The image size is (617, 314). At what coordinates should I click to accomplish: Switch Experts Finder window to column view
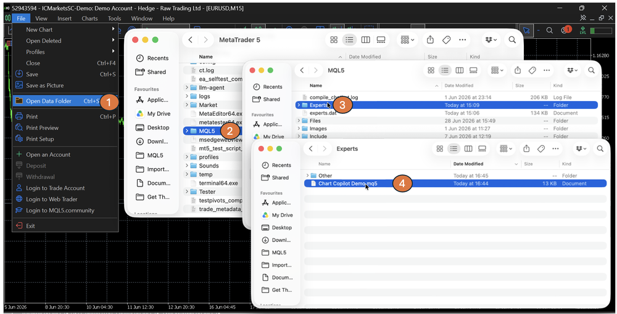pos(468,149)
